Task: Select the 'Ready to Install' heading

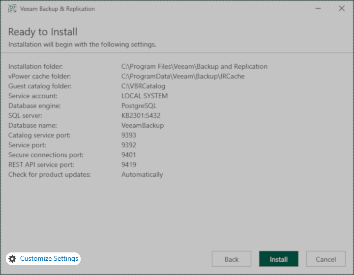Action: coord(43,32)
